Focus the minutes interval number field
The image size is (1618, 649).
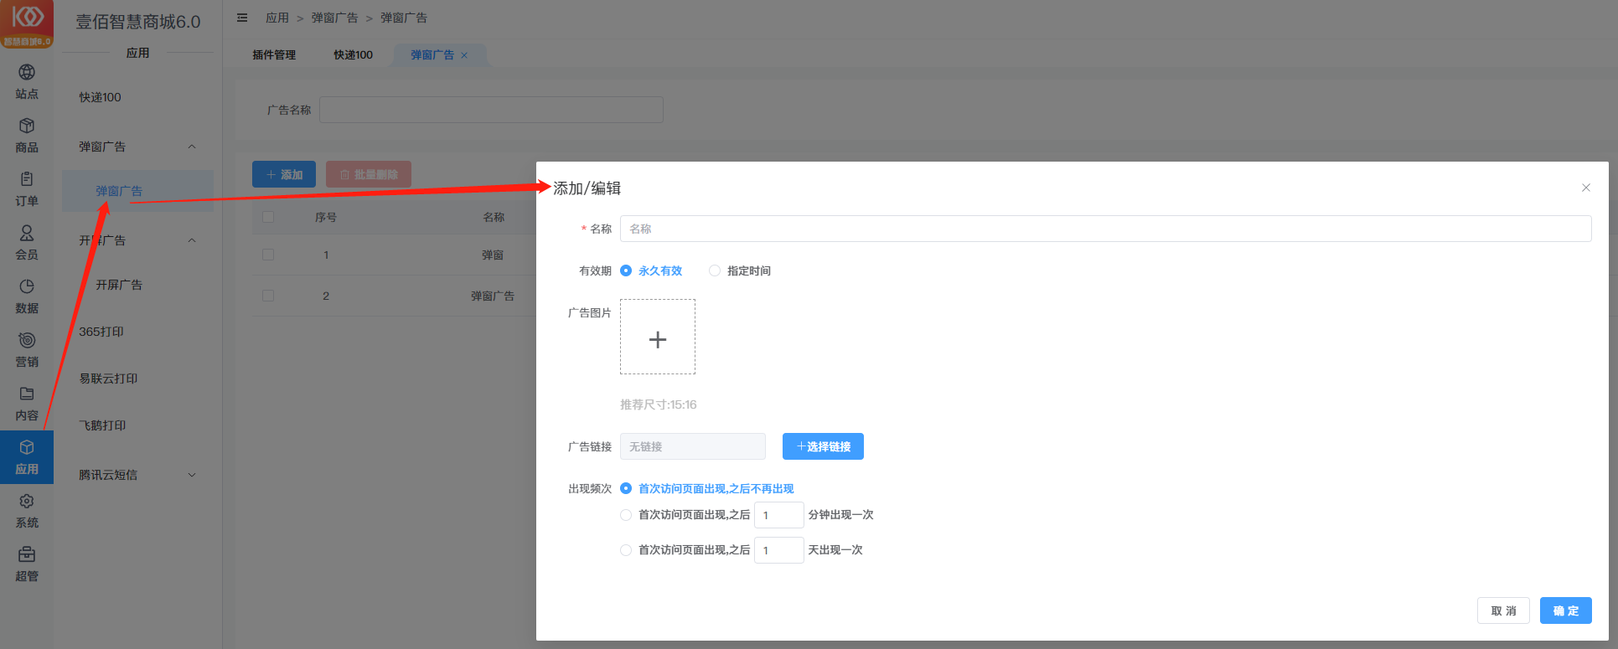click(x=779, y=515)
